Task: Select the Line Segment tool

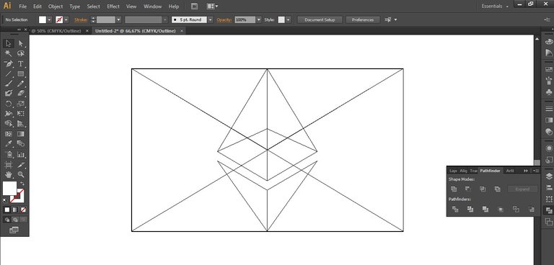Action: (9, 73)
